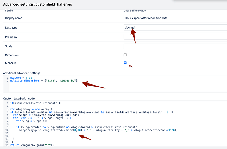Click in Custom JavaScript code editor
227x149 pixels.
click(118, 124)
